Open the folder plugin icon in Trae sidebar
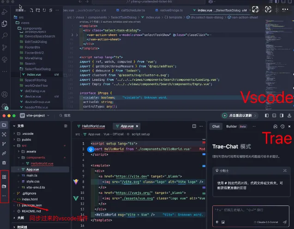 point(4,186)
